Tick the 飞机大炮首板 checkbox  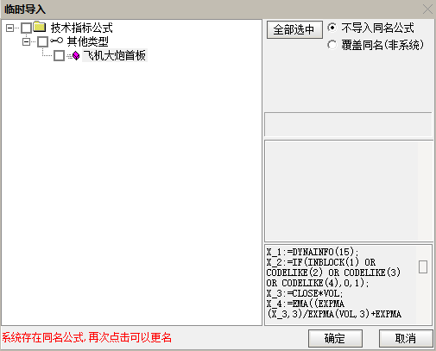59,55
